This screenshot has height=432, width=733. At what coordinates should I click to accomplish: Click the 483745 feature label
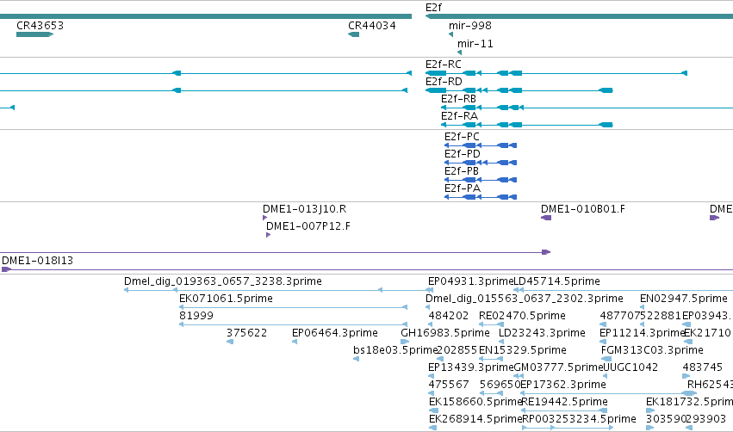(703, 367)
